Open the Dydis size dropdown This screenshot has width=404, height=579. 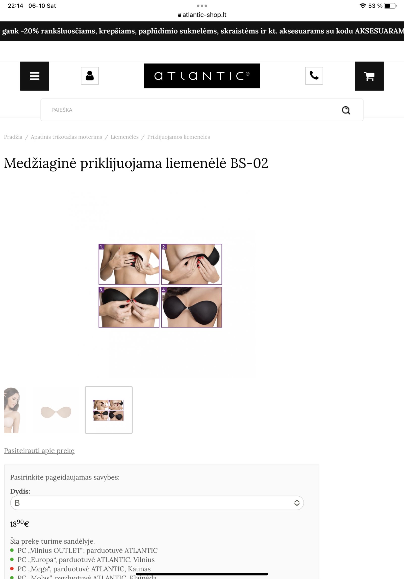click(157, 503)
